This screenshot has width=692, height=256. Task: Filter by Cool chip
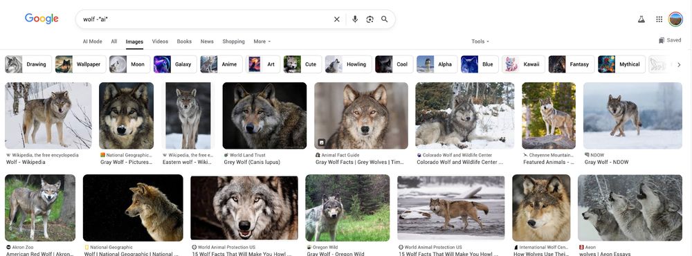pyautogui.click(x=394, y=64)
